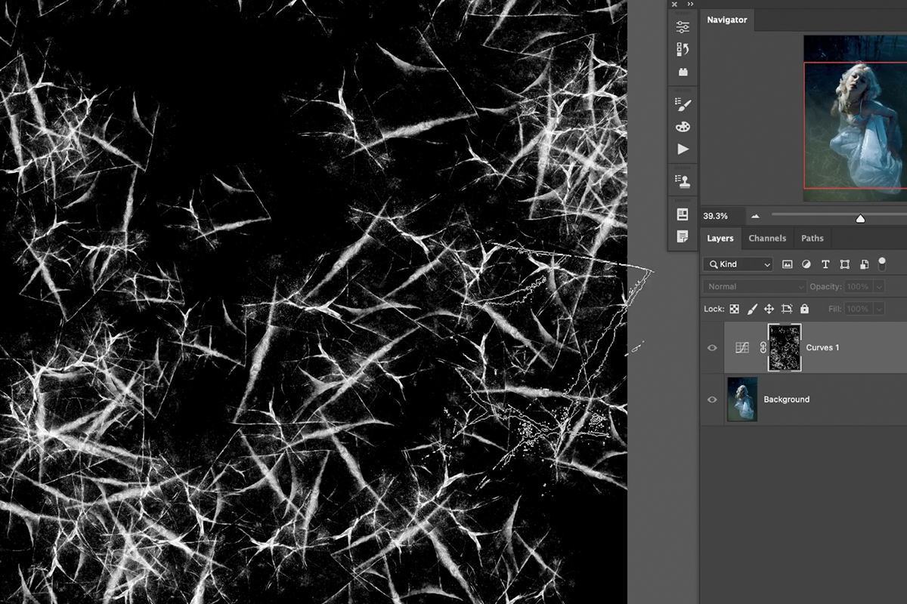Open the Fill value dropdown arrow

coord(878,309)
